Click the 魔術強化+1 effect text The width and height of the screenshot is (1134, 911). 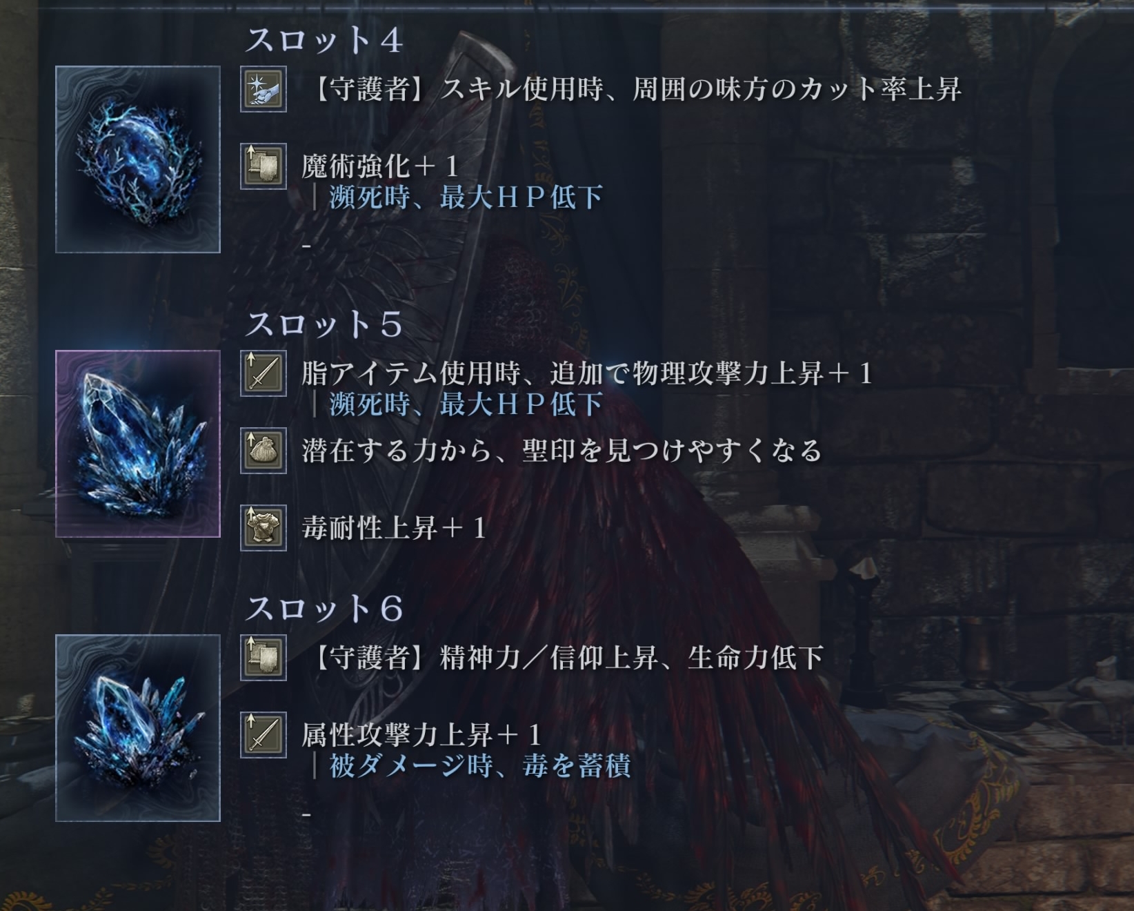click(x=380, y=166)
